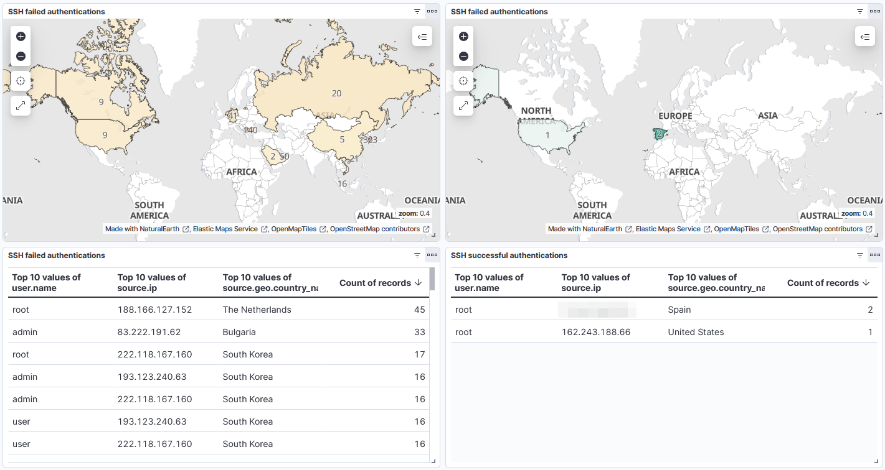Open filter icon on top-right map panel
This screenshot has height=470, width=885.
(x=860, y=11)
